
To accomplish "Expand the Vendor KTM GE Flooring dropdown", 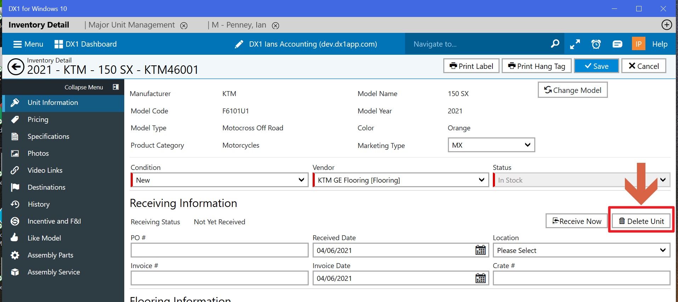I will click(x=401, y=180).
